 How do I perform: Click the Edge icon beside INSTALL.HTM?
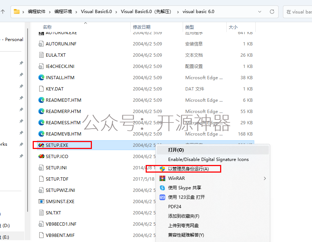(x=41, y=77)
